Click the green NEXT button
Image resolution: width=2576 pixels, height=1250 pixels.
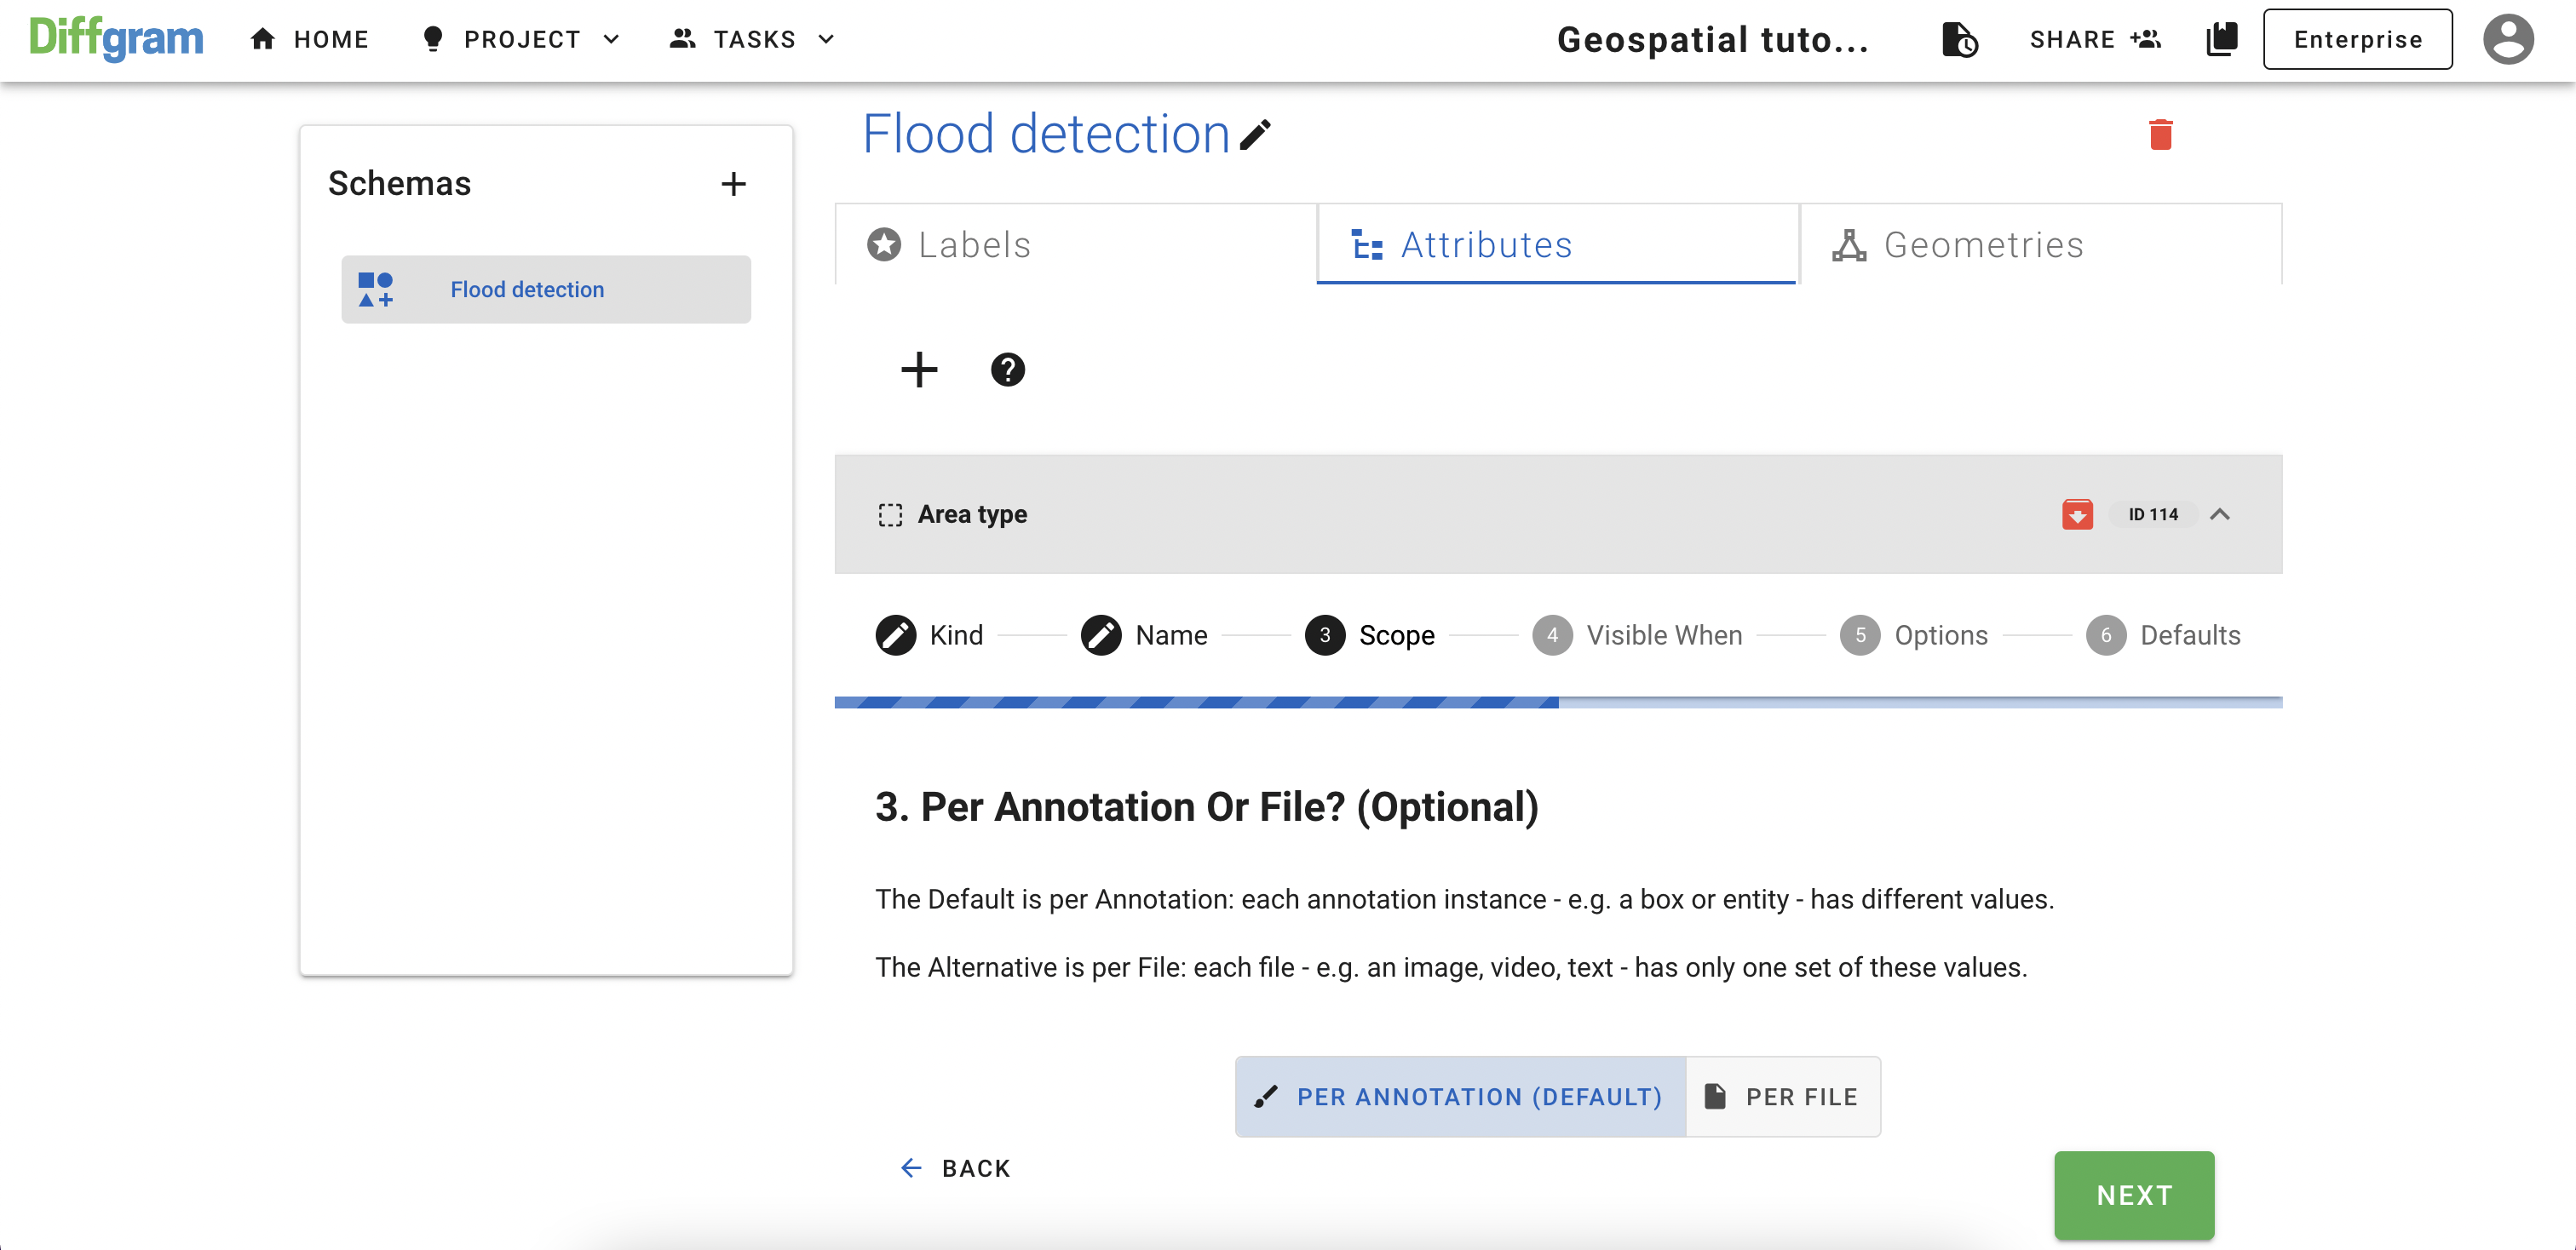click(x=2134, y=1195)
